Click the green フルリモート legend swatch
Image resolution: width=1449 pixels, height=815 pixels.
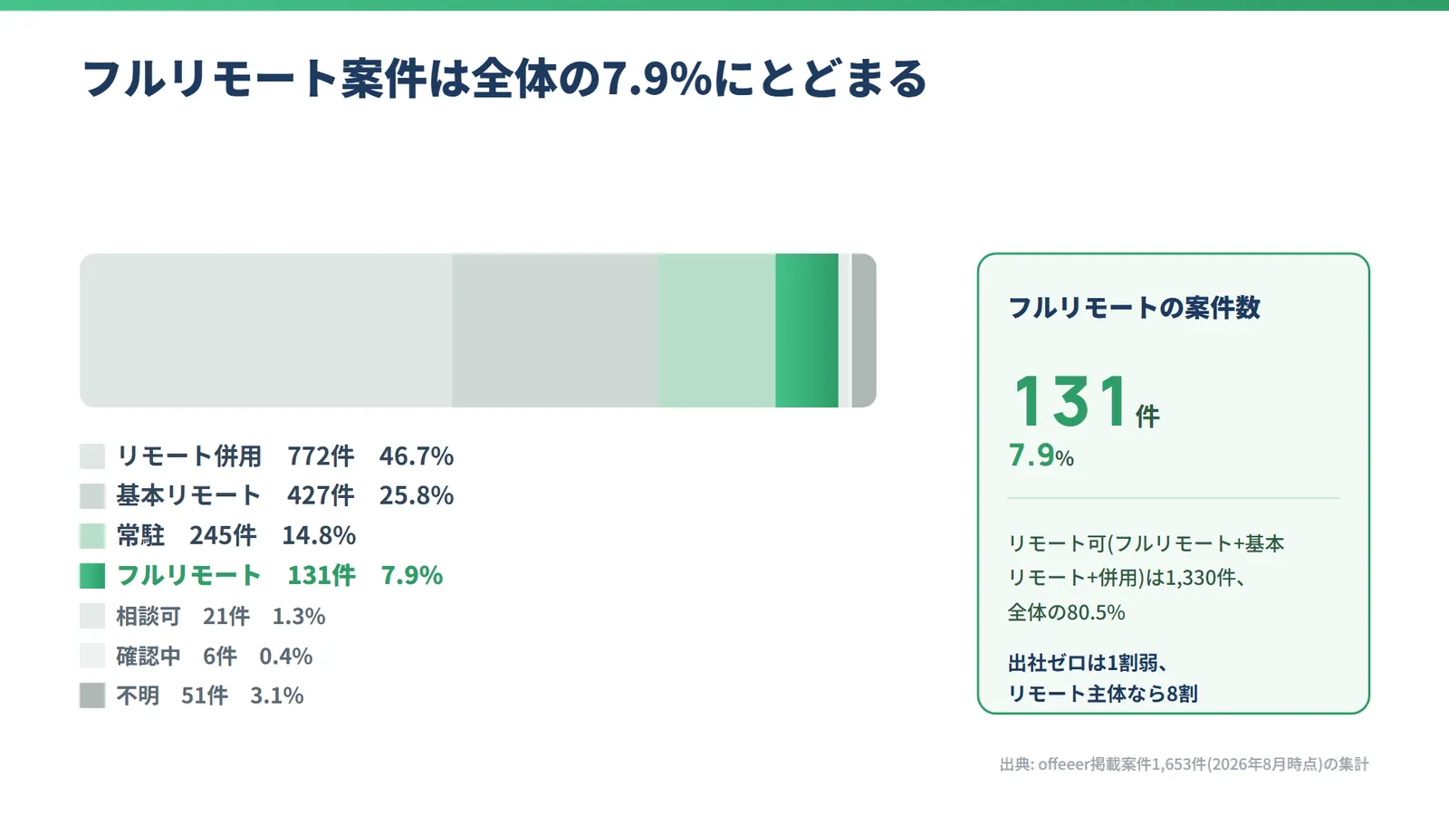click(x=92, y=576)
